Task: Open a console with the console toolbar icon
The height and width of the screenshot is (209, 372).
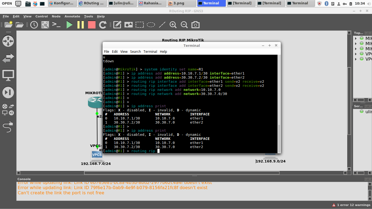Action: pyautogui.click(x=56, y=24)
